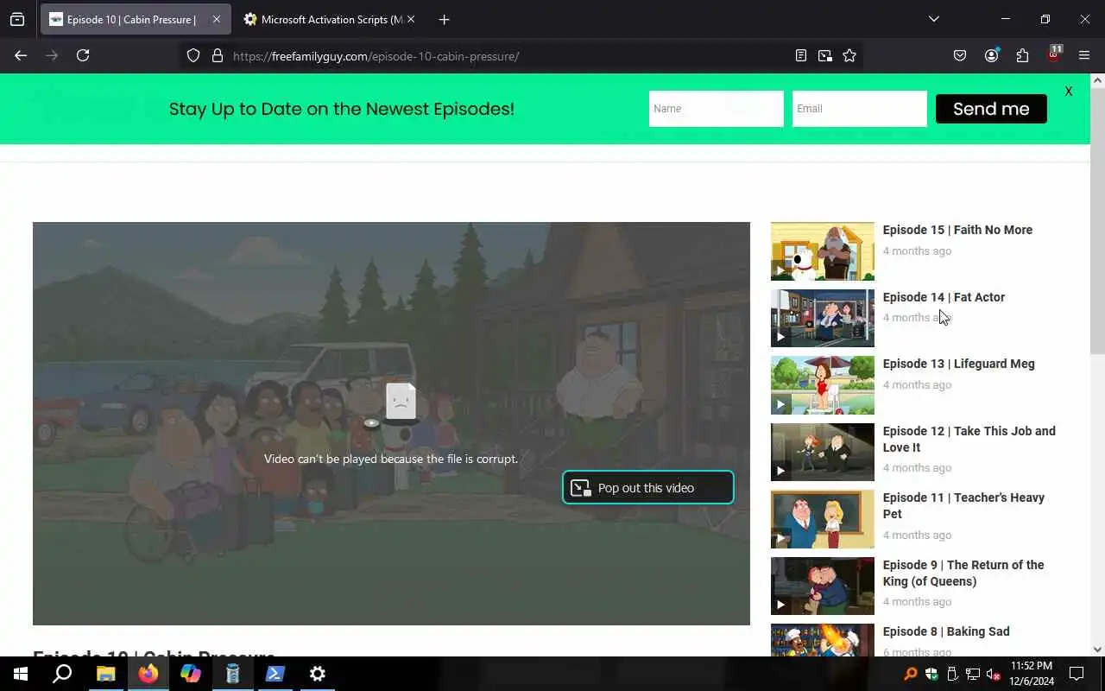
Task: Click Episode 11 thumbnail image
Action: (822, 519)
